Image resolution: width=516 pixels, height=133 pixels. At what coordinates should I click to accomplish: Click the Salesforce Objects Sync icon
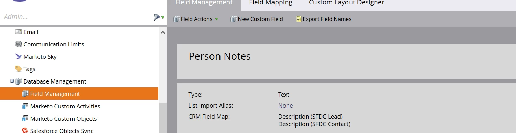coord(25,131)
